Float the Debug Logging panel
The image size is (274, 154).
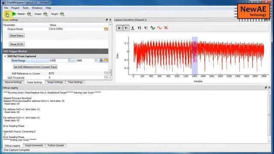[x=266, y=88]
